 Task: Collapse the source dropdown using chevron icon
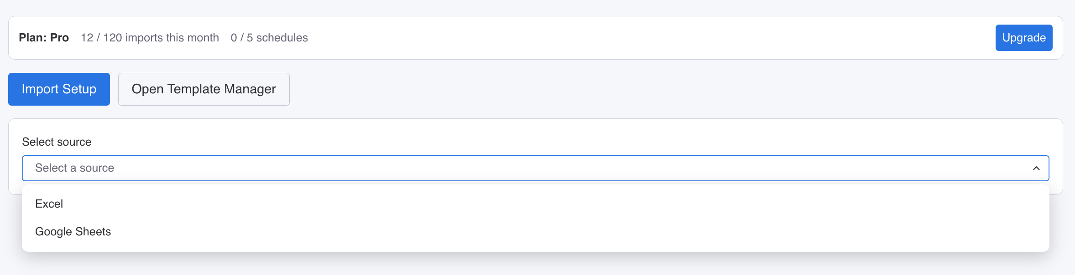pos(1036,168)
